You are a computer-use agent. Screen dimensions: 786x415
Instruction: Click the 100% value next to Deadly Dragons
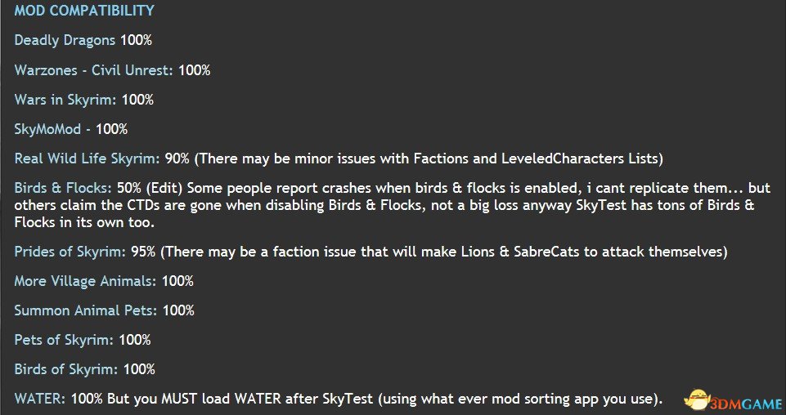pyautogui.click(x=136, y=41)
